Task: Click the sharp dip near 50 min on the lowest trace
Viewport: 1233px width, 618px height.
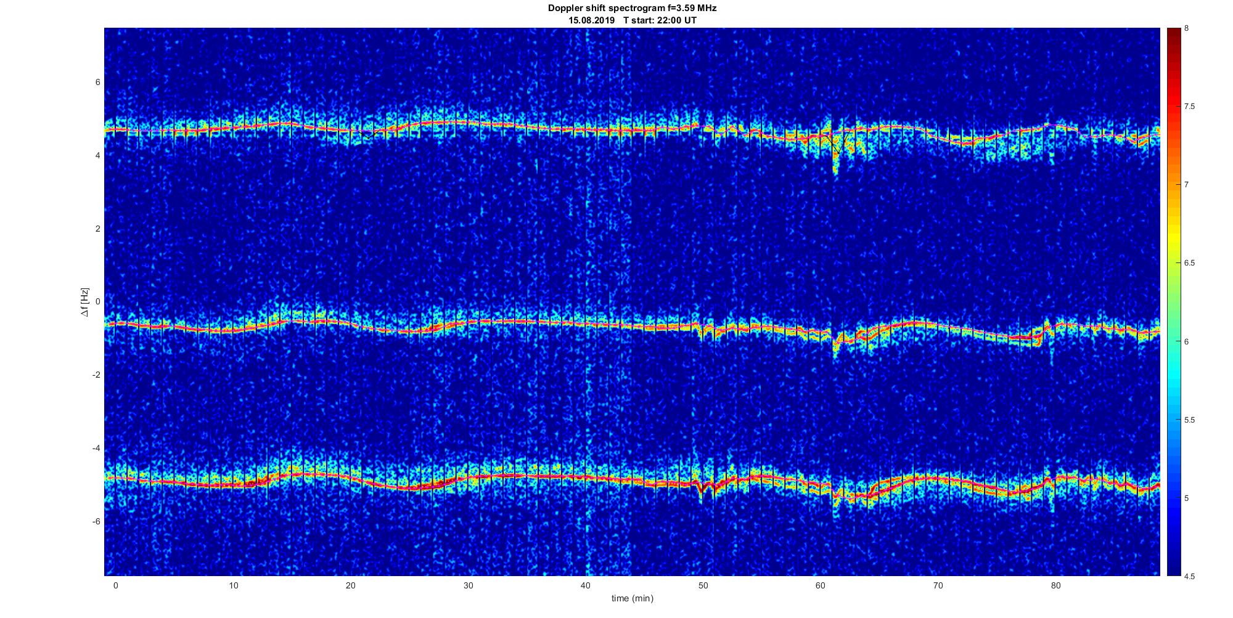Action: coord(702,489)
